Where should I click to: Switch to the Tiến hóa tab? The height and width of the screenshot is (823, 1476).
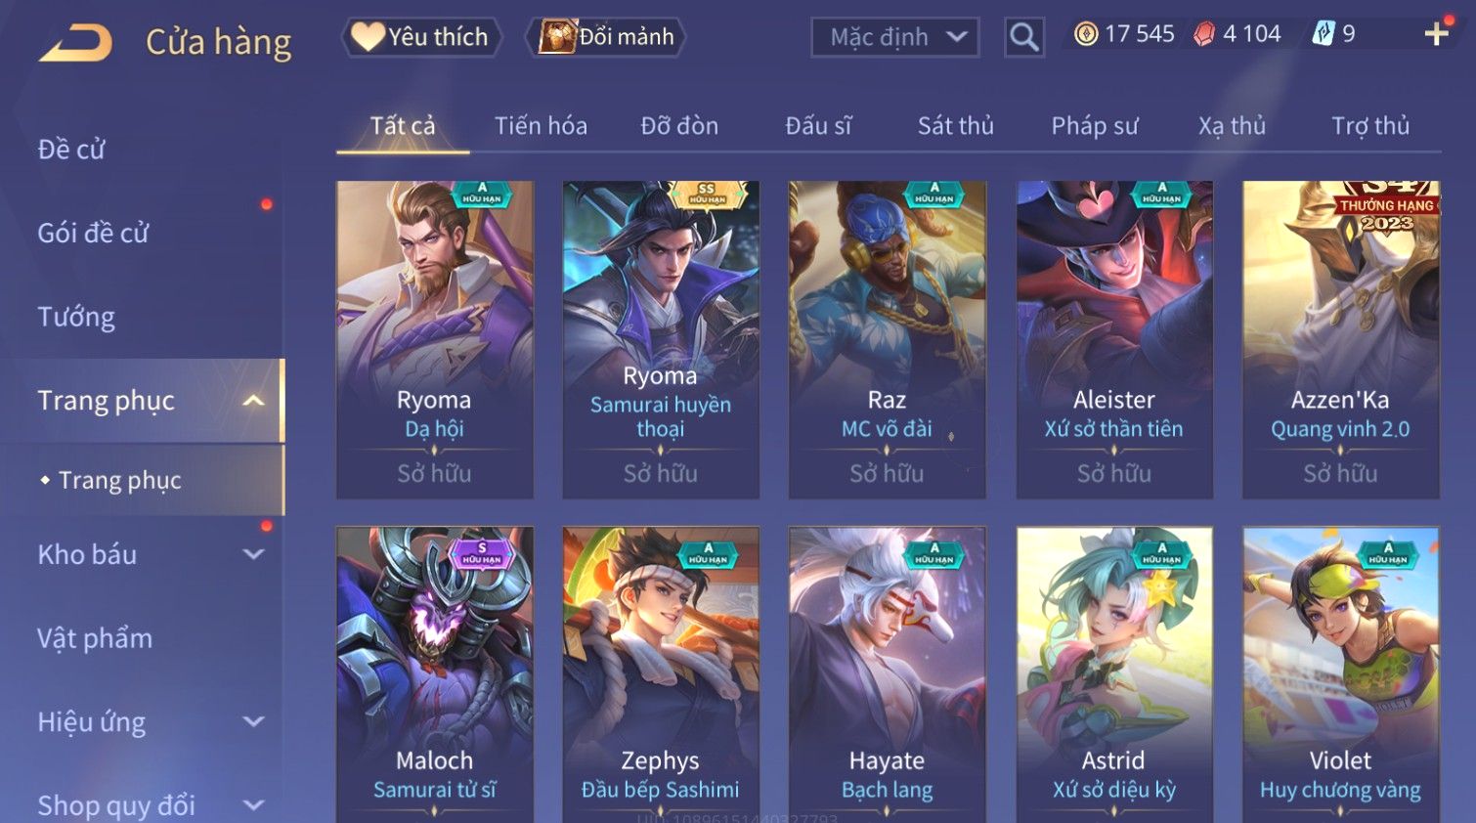point(541,126)
